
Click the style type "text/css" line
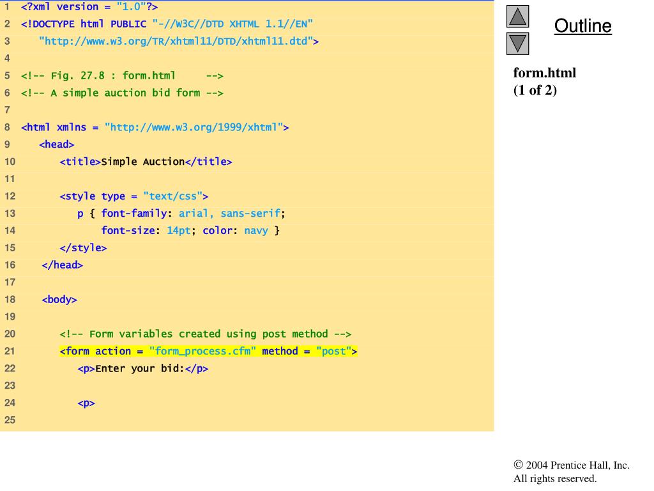click(x=134, y=196)
